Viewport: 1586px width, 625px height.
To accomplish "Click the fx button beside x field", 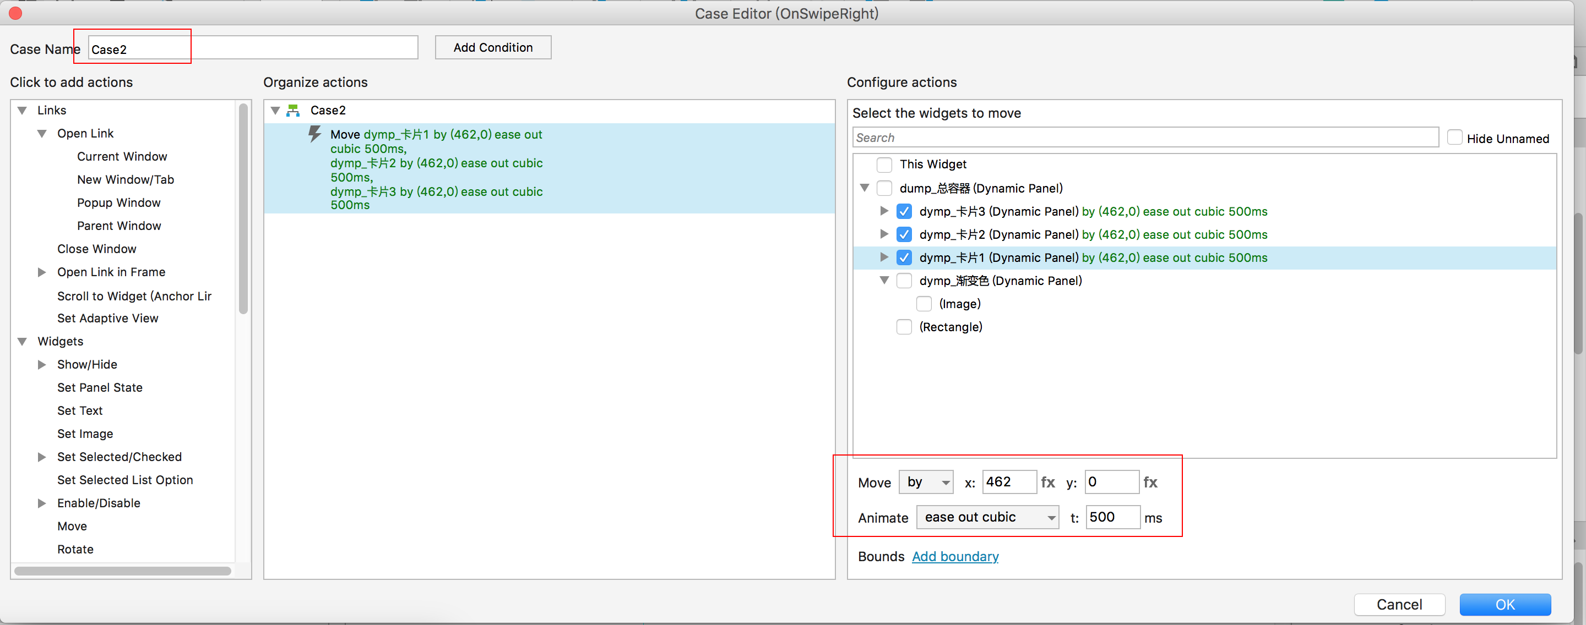I will (1047, 483).
